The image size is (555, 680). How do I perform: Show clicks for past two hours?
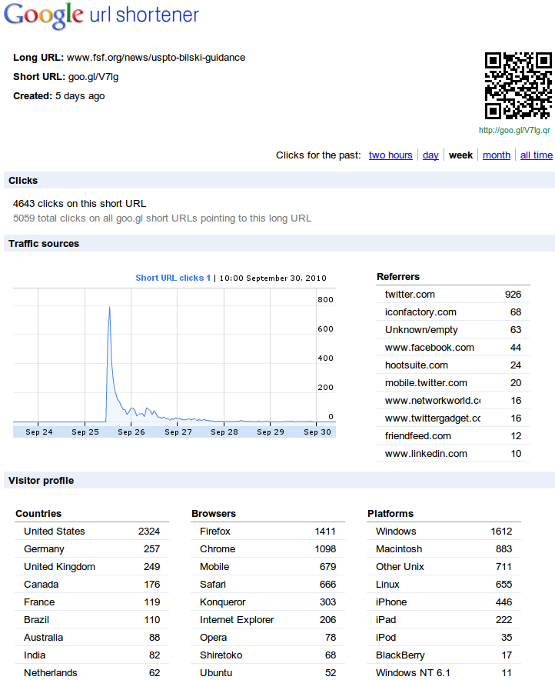pos(390,155)
